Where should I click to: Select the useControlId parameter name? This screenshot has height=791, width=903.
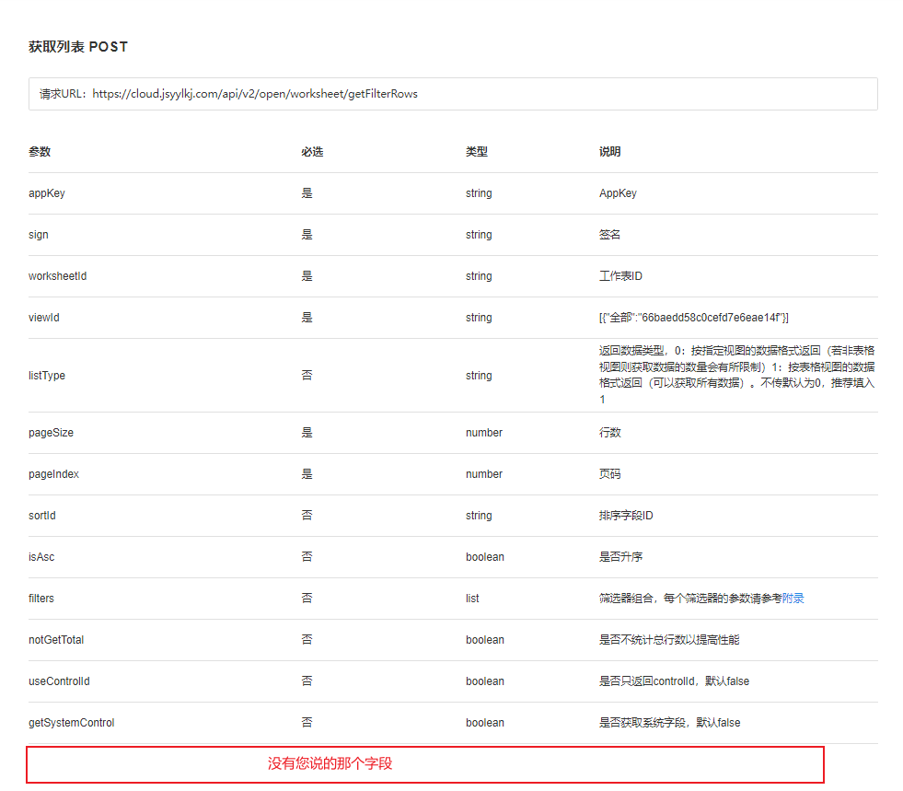click(x=59, y=681)
